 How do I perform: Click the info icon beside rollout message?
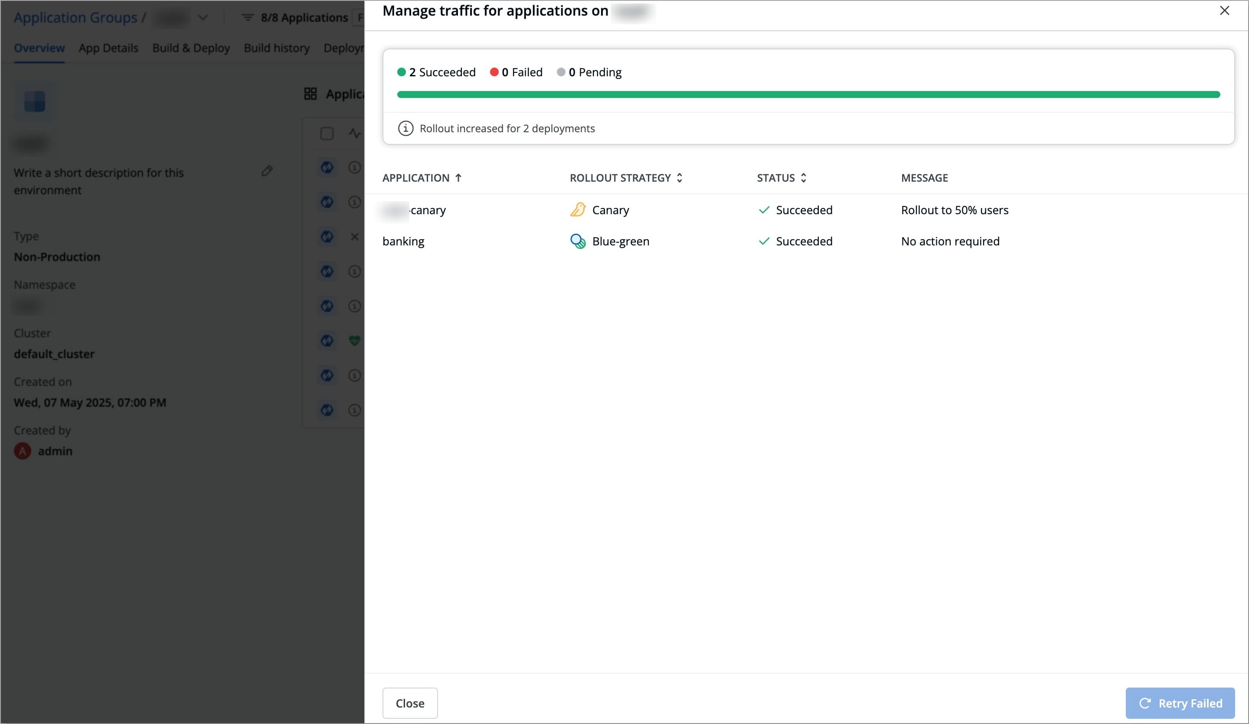(405, 128)
